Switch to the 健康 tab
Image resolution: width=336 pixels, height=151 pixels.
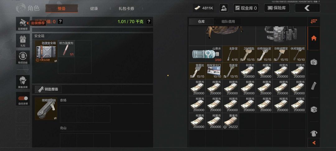tap(94, 9)
